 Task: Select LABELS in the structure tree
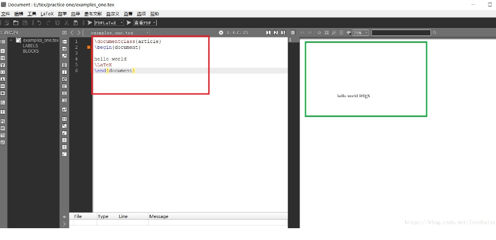click(x=31, y=46)
